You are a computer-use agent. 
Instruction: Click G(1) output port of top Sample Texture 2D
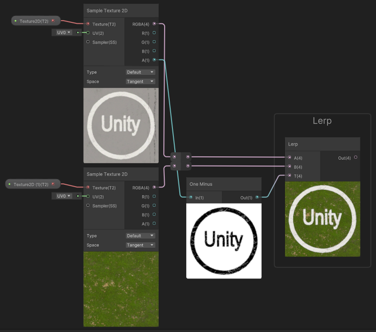pyautogui.click(x=154, y=42)
